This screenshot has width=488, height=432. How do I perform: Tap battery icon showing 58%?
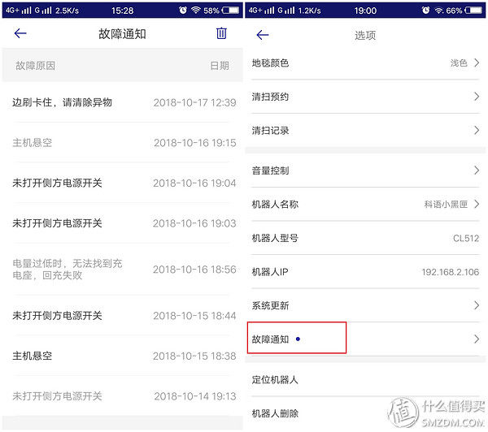coord(230,11)
